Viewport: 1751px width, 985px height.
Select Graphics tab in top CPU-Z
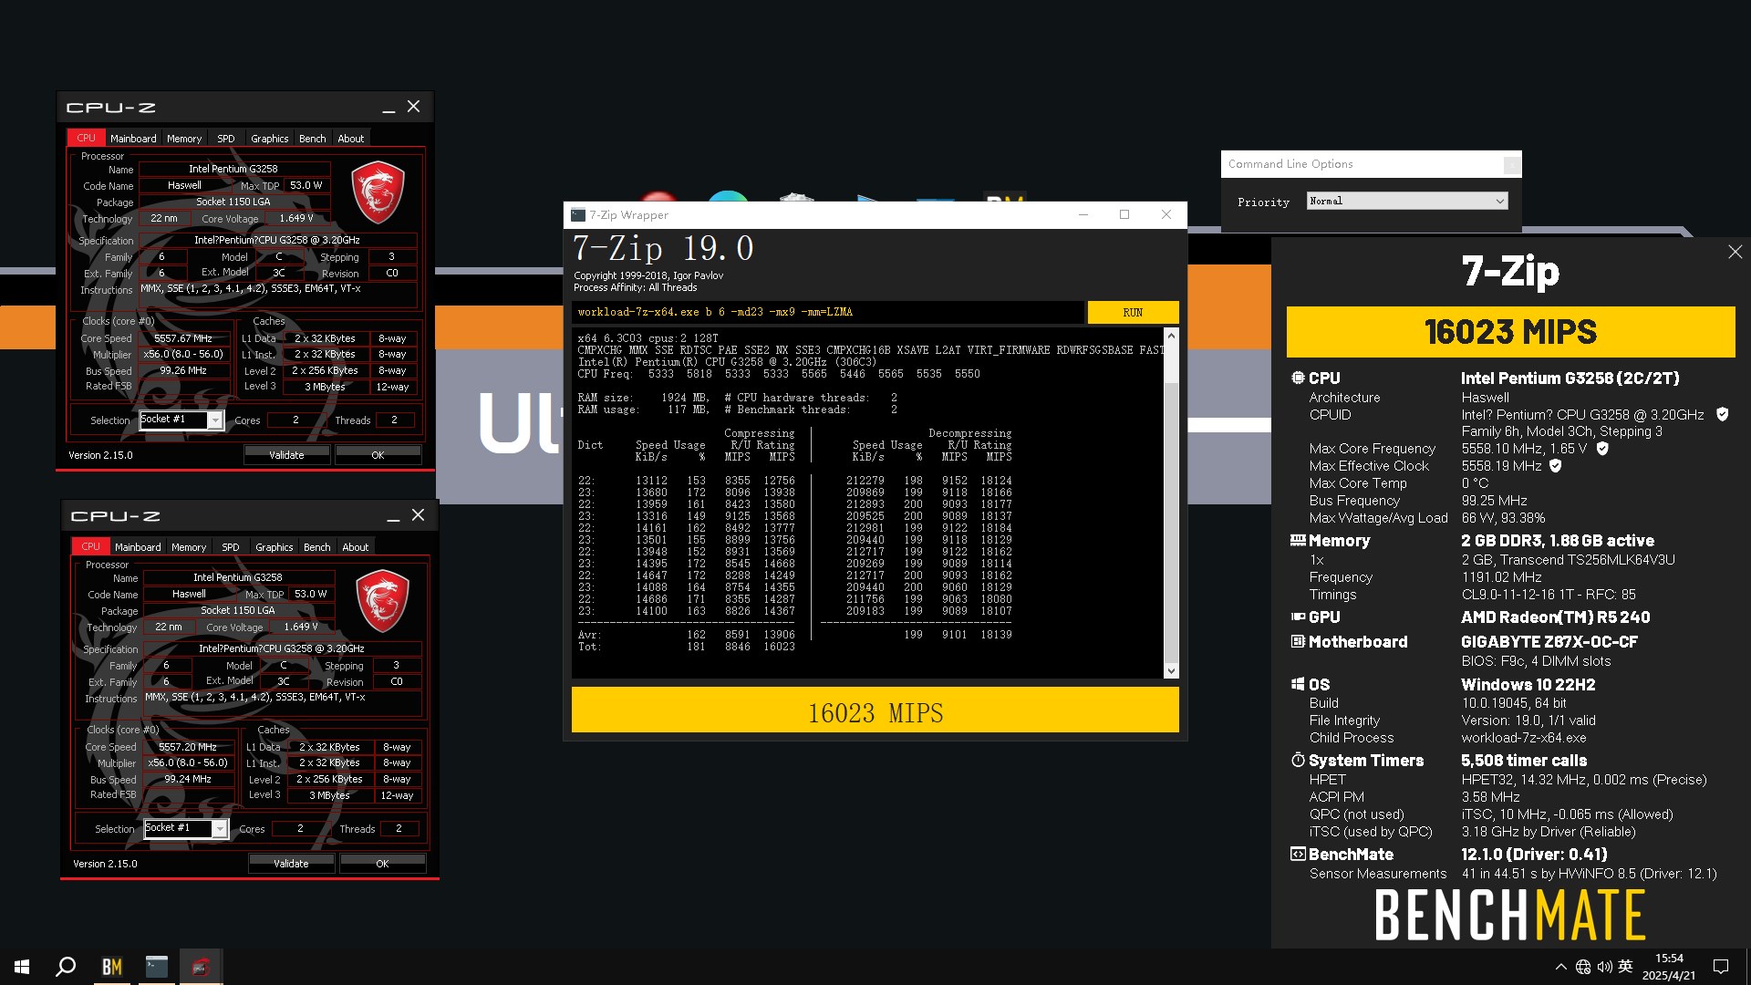[269, 139]
